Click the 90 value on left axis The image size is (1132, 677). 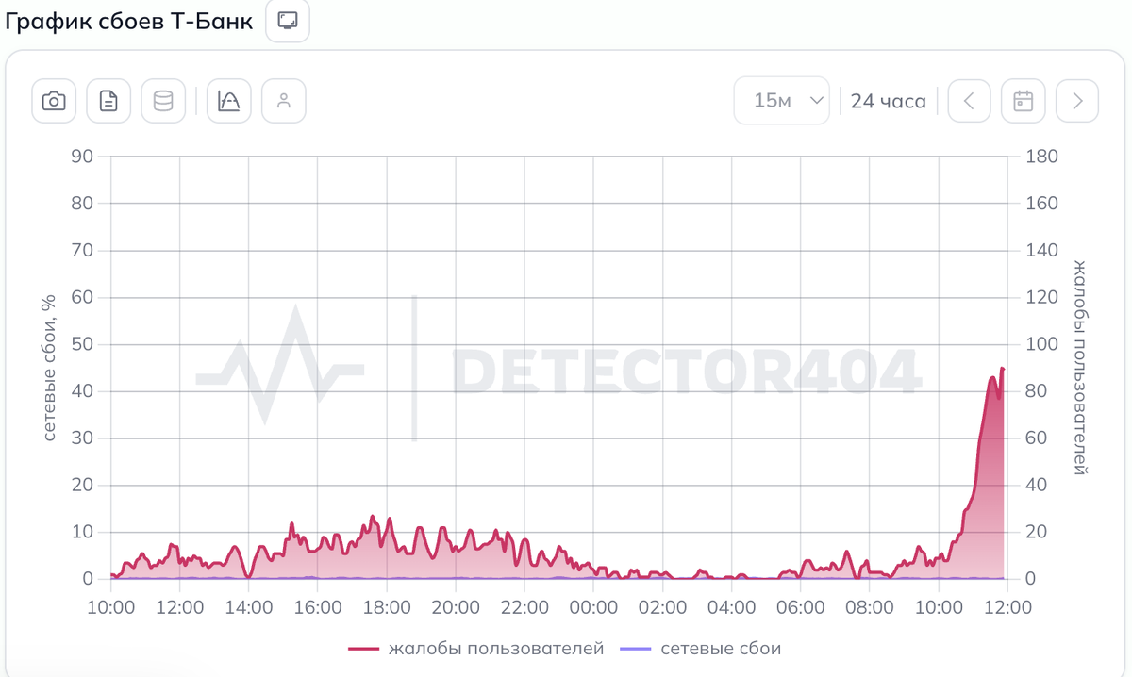click(x=82, y=157)
